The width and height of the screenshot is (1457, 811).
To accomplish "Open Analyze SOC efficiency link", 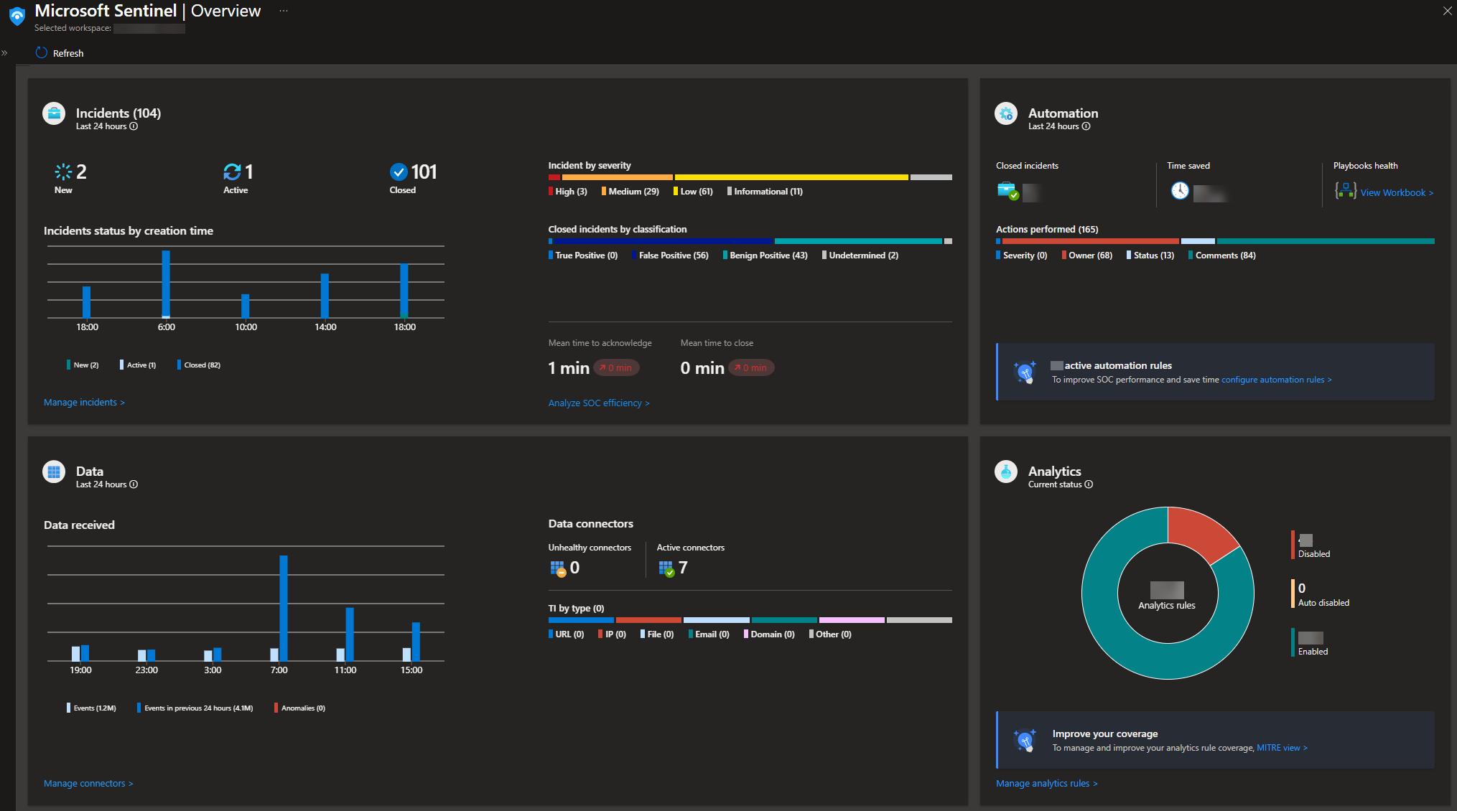I will tap(598, 403).
